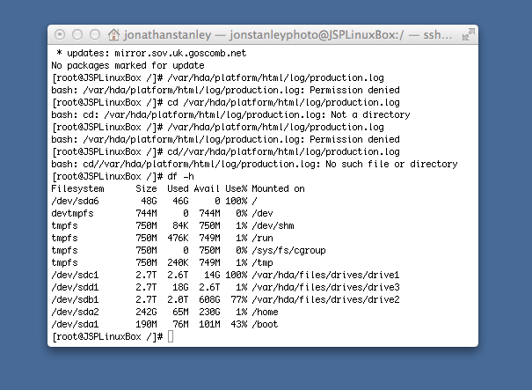Click the '476K' used value
This screenshot has height=390, width=532.
pos(178,239)
